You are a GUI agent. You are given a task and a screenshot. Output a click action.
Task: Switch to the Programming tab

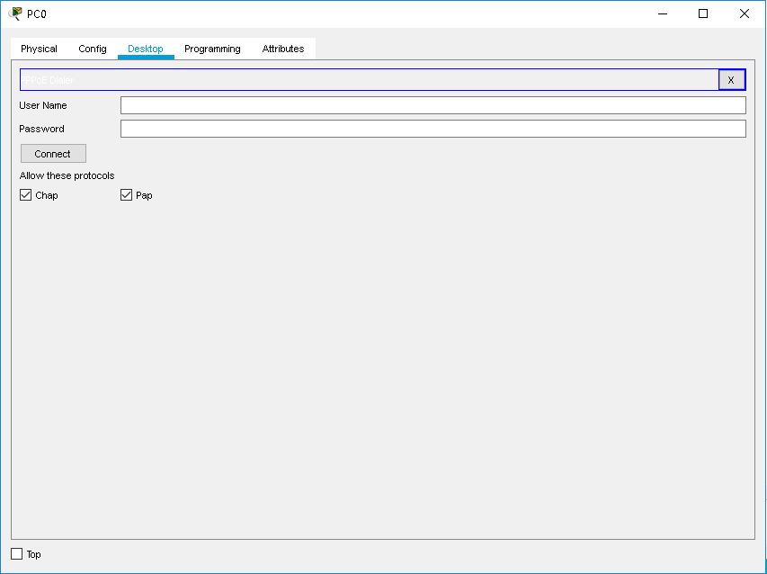pyautogui.click(x=211, y=49)
